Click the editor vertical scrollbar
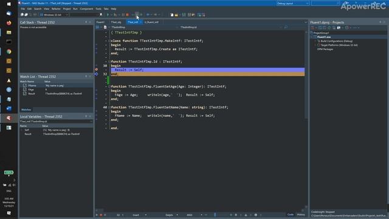This screenshot has width=389, height=219. pyautogui.click(x=306, y=74)
